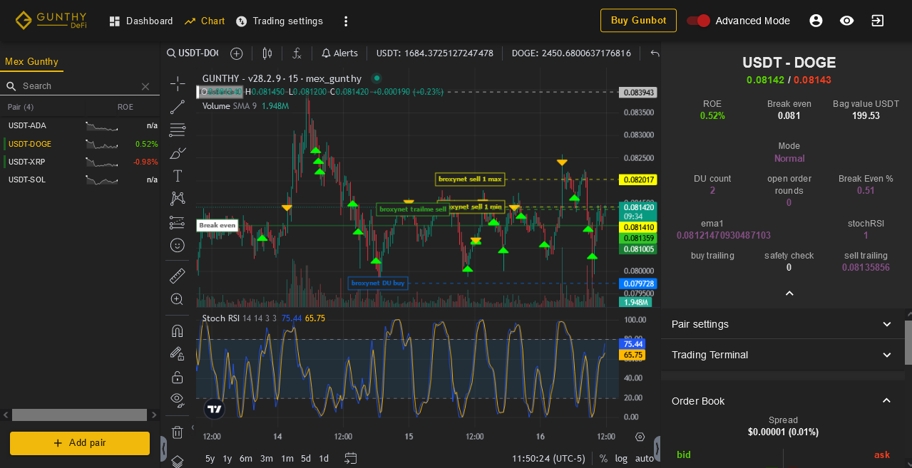The image size is (912, 468).
Task: Click the logout icon in header
Action: 877,21
